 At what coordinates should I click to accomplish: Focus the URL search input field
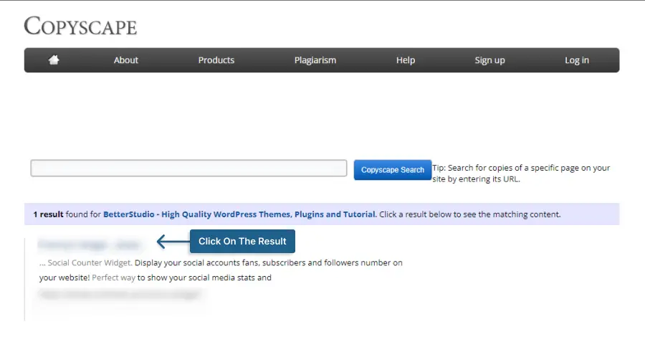[188, 168]
